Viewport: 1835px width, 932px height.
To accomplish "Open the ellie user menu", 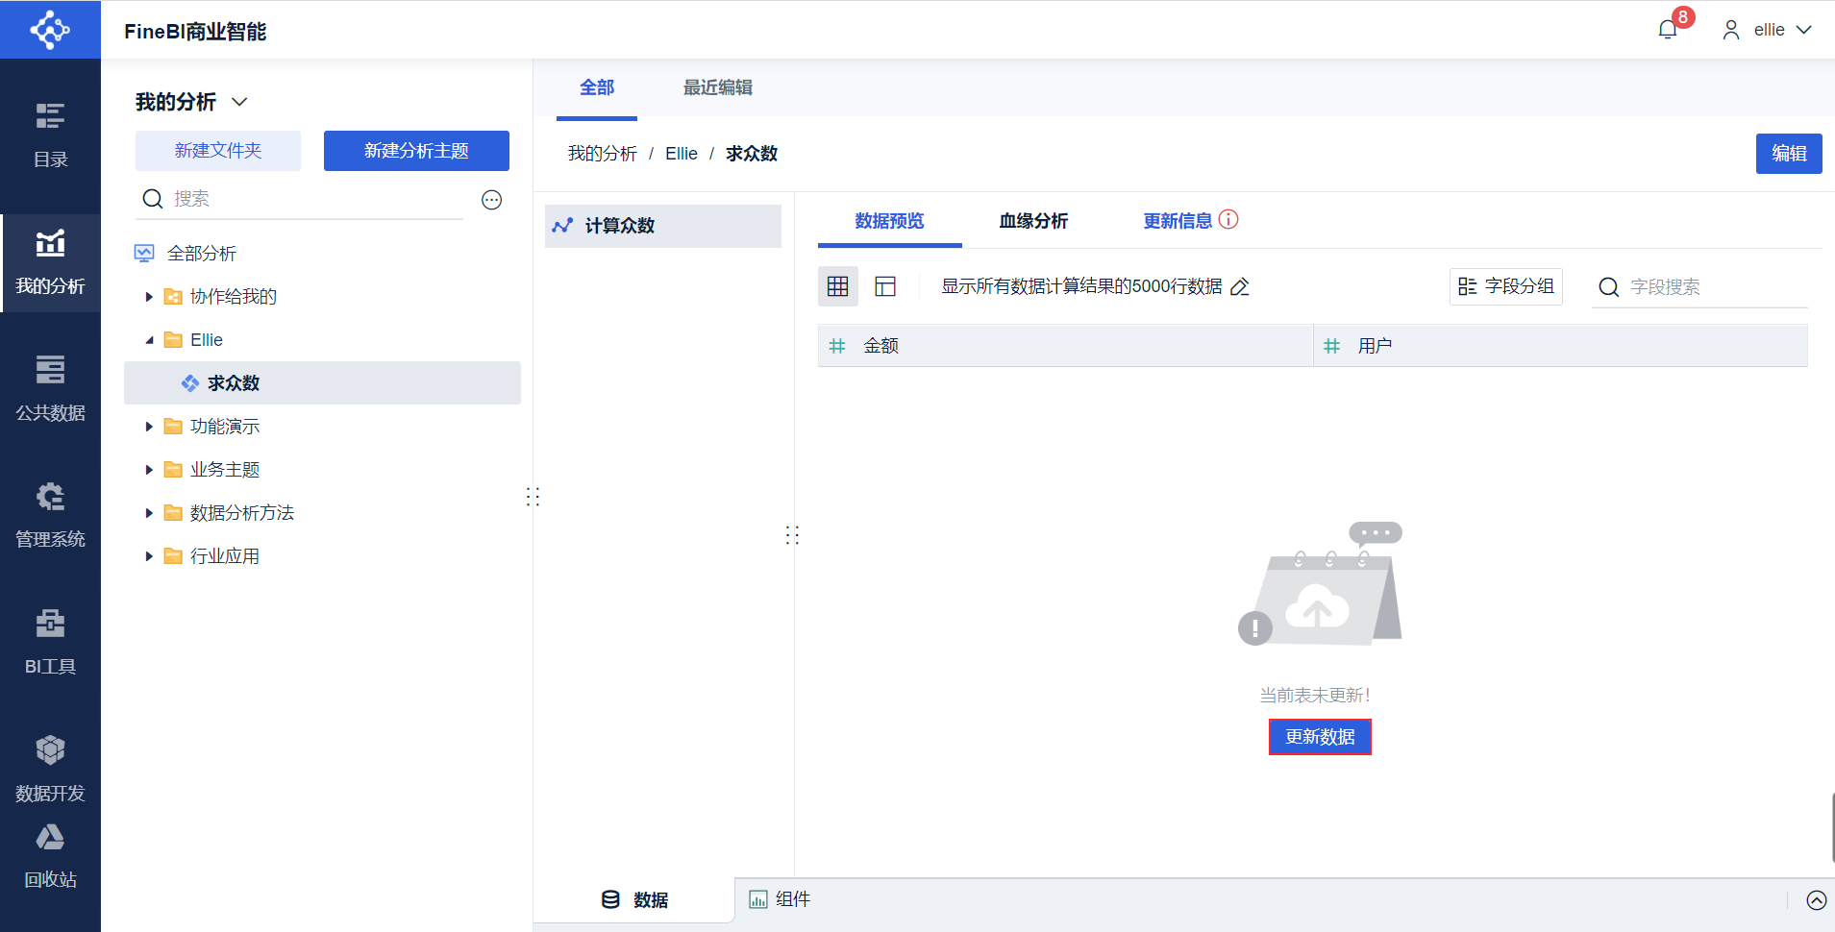I will tap(1767, 30).
